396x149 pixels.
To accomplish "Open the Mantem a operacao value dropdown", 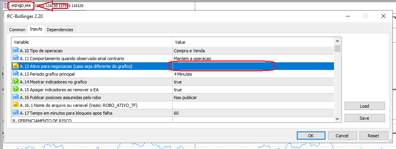I will click(x=253, y=59).
